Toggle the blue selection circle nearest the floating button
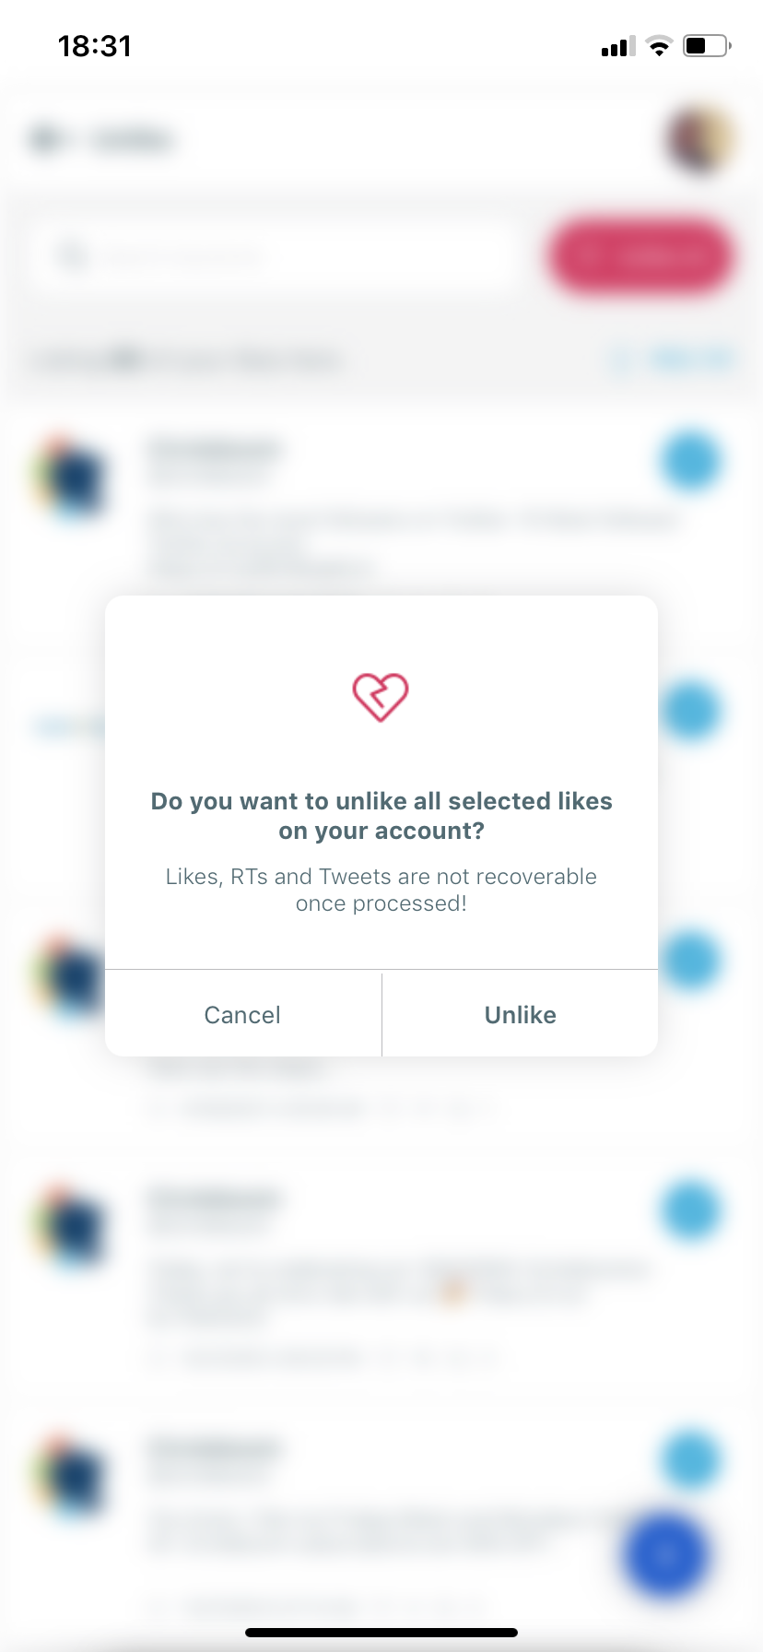Screen dimensions: 763x1652 [690, 1460]
